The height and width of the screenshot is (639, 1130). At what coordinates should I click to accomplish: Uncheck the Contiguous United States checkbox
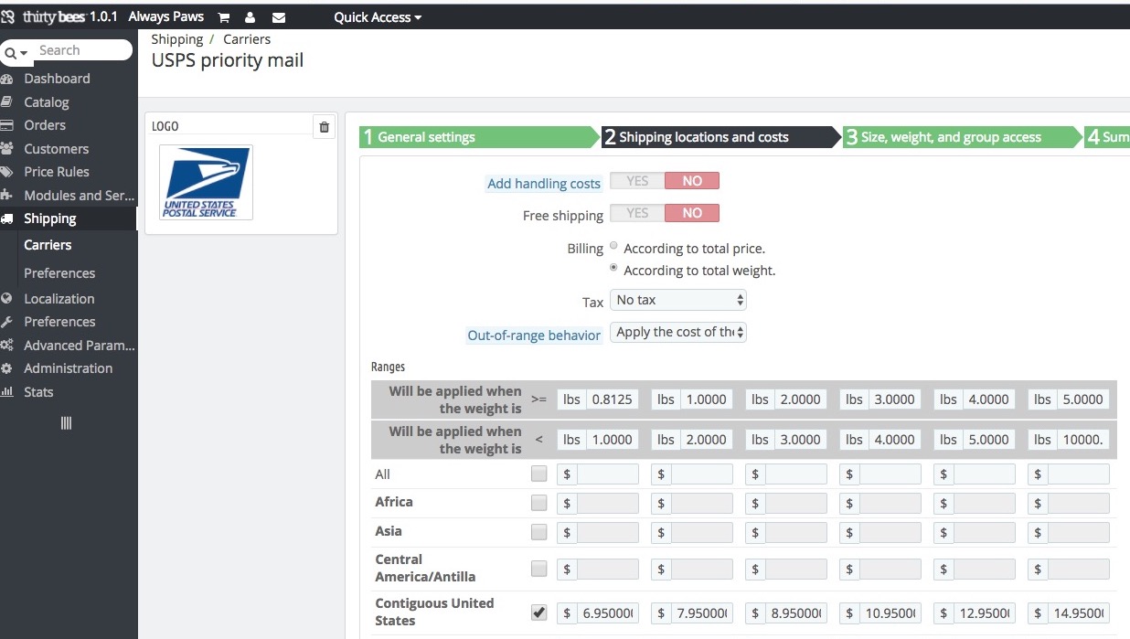coord(539,612)
